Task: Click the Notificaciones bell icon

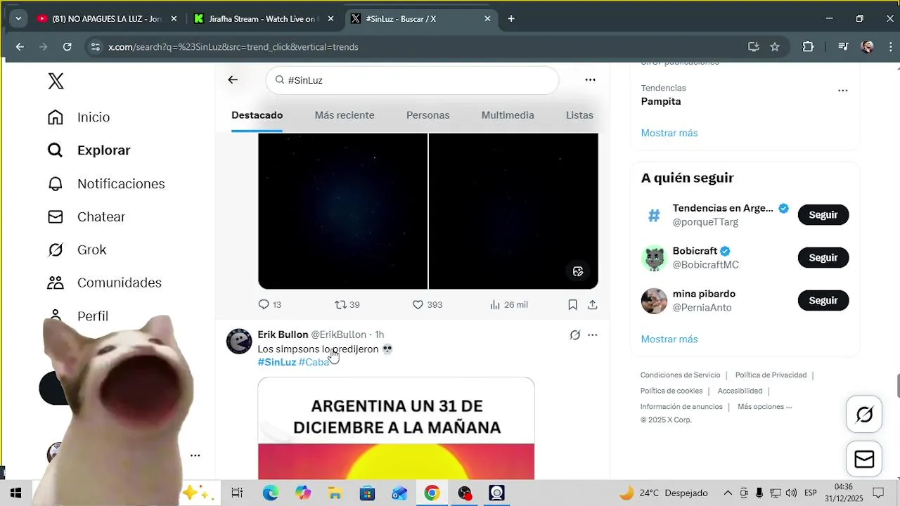Action: coord(56,183)
